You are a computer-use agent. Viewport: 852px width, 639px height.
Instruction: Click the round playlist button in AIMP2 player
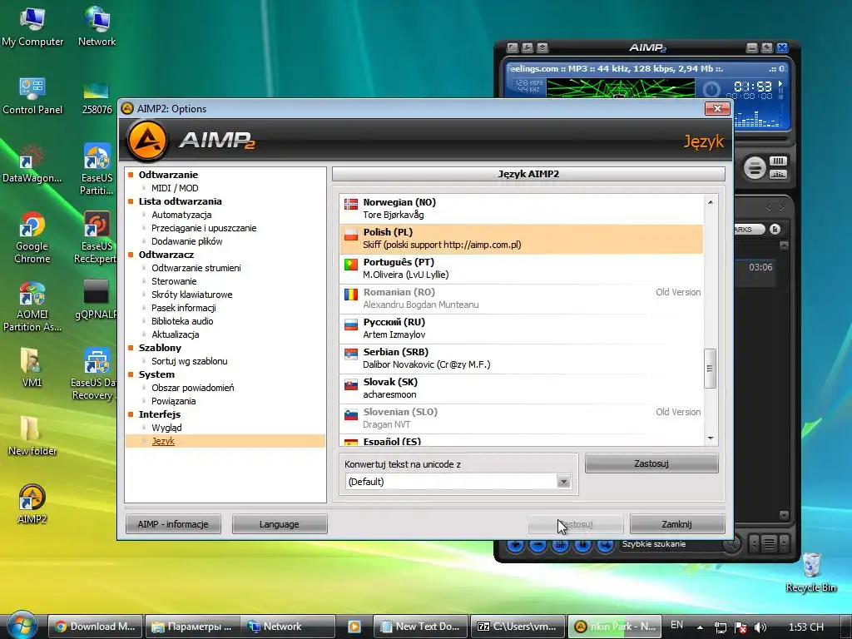[x=754, y=167]
